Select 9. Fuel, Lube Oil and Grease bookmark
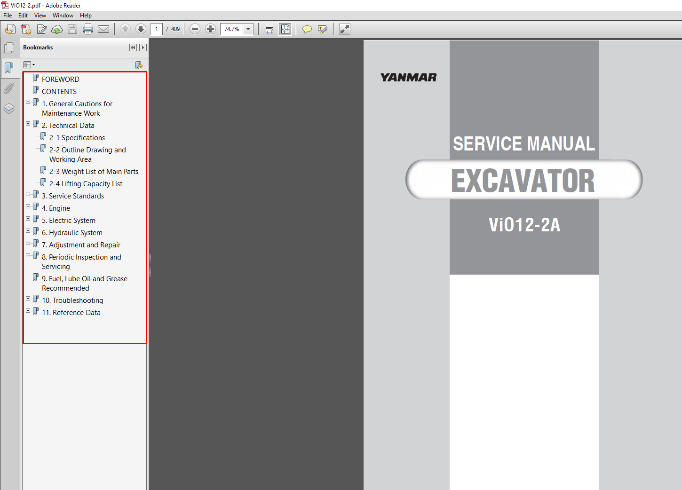This screenshot has height=490, width=682. (x=85, y=284)
